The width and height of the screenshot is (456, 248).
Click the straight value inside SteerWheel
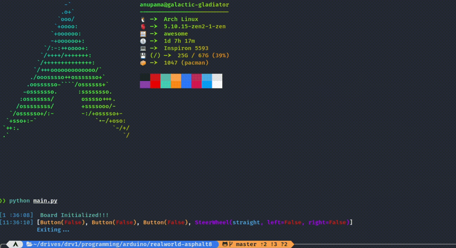pos(246,222)
